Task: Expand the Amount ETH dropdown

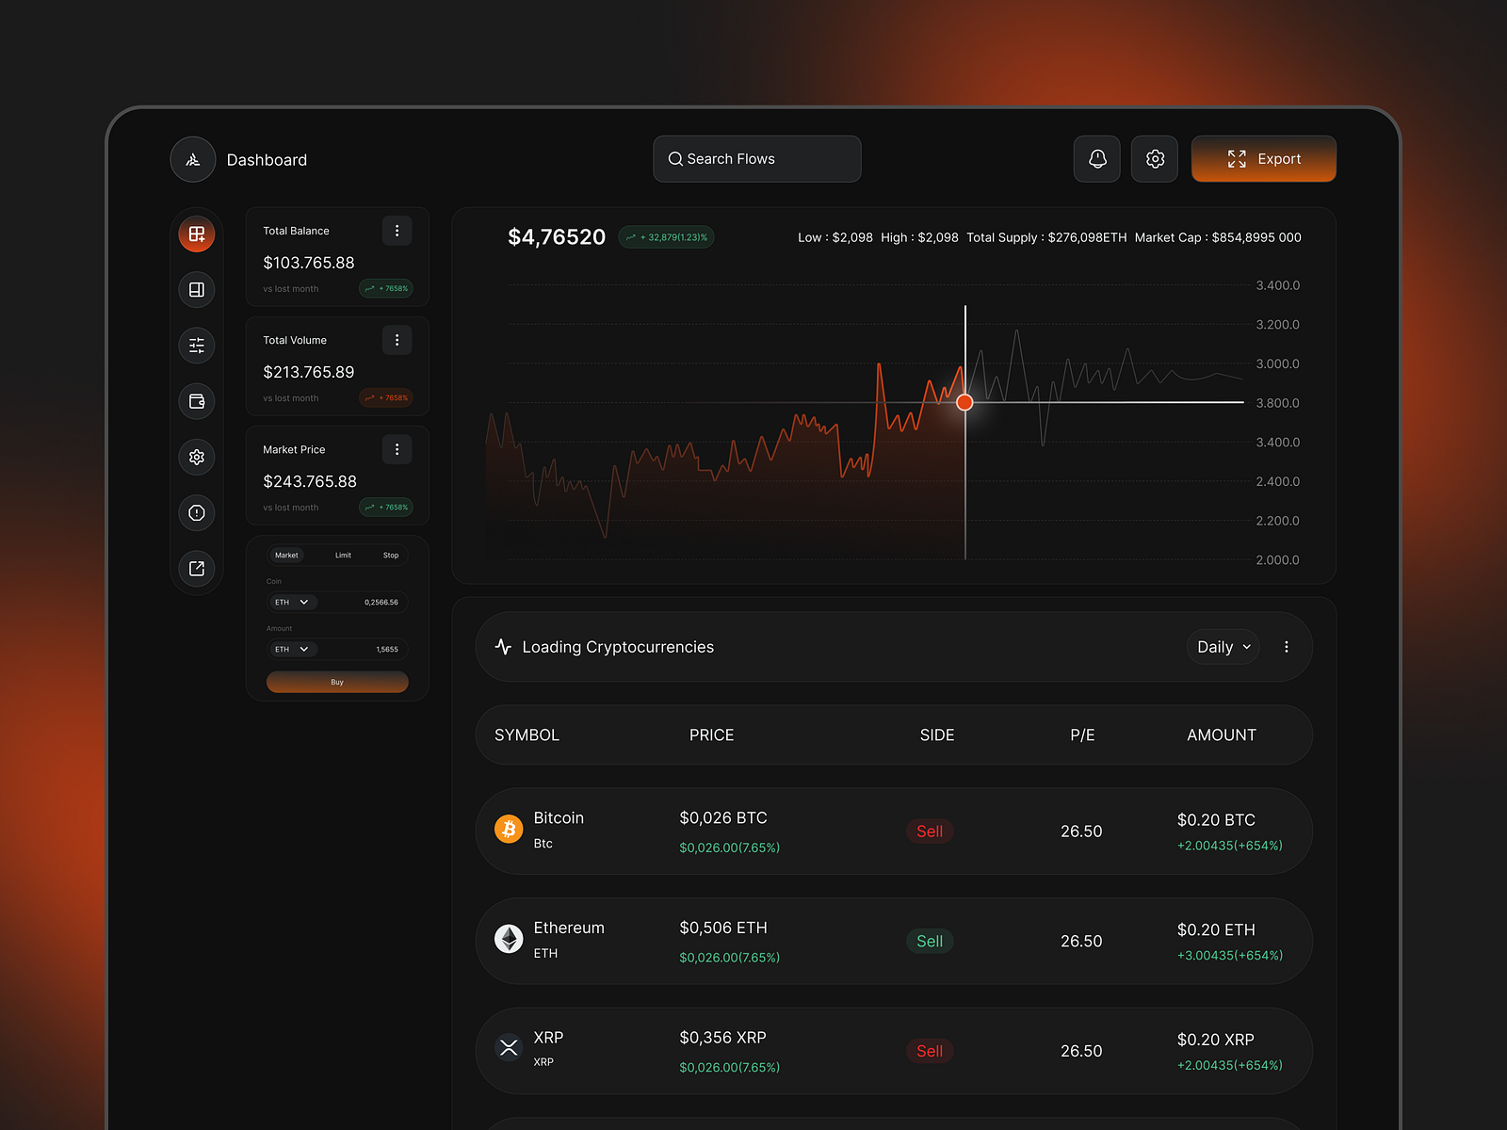Action: coord(293,649)
